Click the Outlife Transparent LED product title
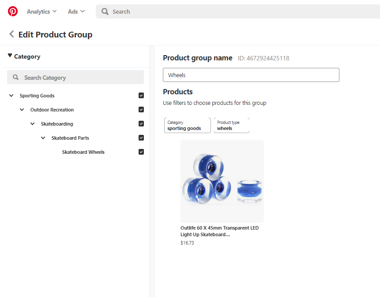Screen dimensions: 380x297 (219, 231)
